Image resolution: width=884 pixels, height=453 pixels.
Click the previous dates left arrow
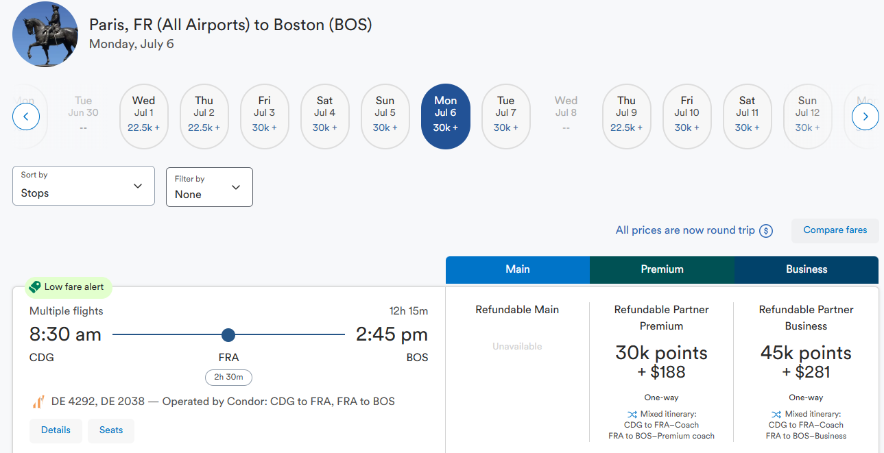click(26, 117)
